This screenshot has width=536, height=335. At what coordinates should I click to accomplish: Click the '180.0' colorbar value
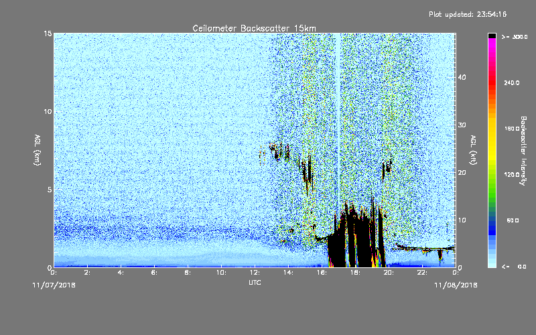512,129
